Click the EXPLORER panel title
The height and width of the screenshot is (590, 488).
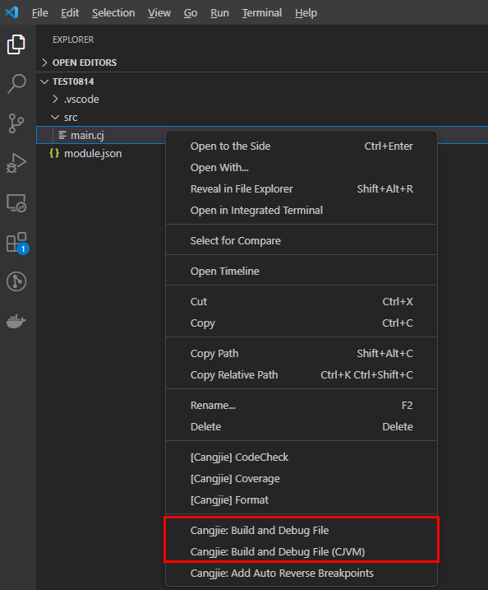coord(73,39)
